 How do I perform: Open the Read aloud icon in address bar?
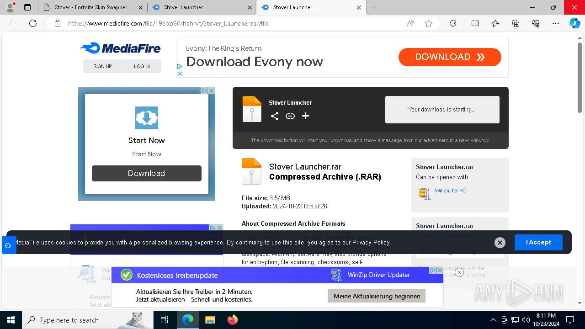[410, 23]
